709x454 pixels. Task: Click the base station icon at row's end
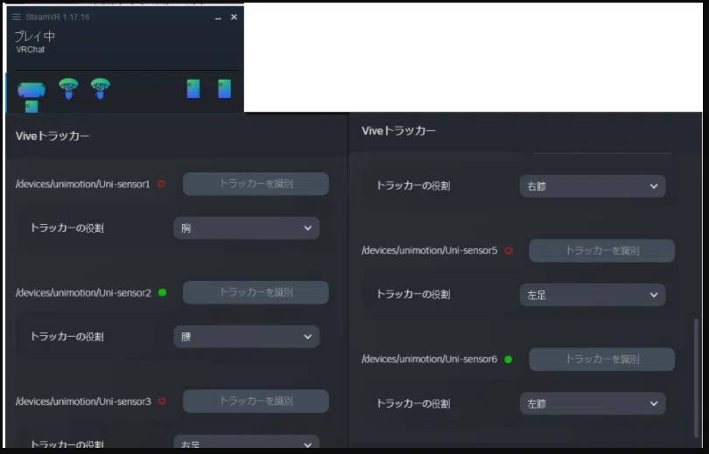pyautogui.click(x=224, y=88)
